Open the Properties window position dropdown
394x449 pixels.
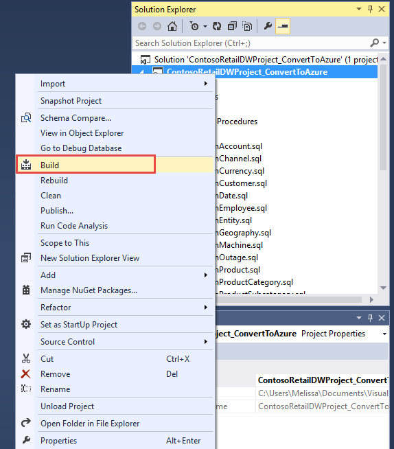pos(359,318)
